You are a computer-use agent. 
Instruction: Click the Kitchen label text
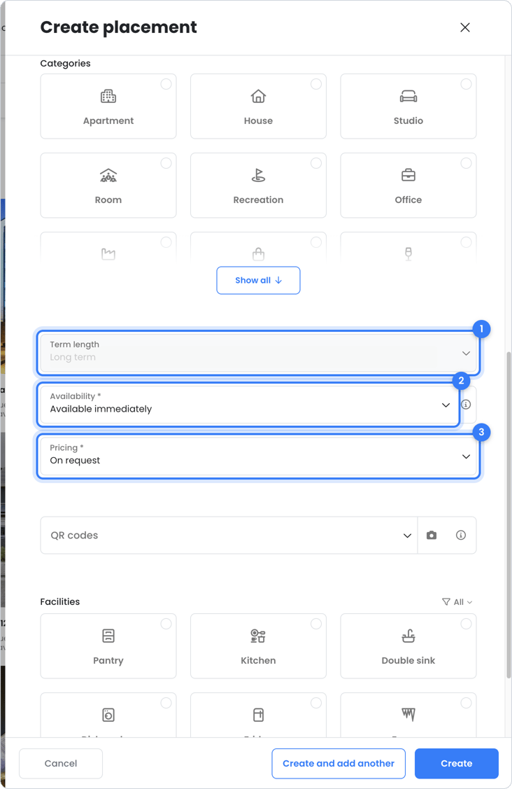(x=258, y=661)
